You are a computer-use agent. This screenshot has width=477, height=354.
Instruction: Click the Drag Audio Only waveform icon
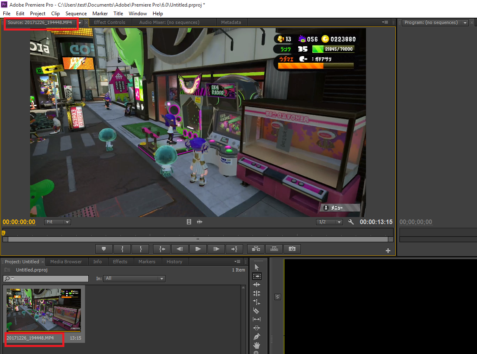tap(200, 222)
